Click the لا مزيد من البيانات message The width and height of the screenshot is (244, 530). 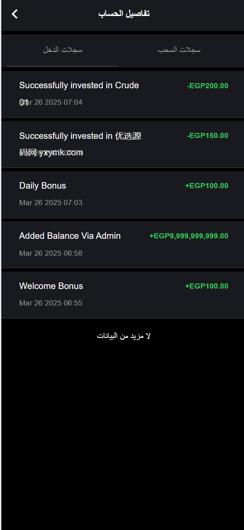124,336
